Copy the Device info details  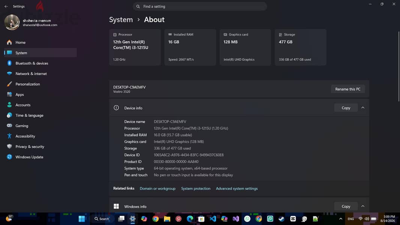click(346, 108)
